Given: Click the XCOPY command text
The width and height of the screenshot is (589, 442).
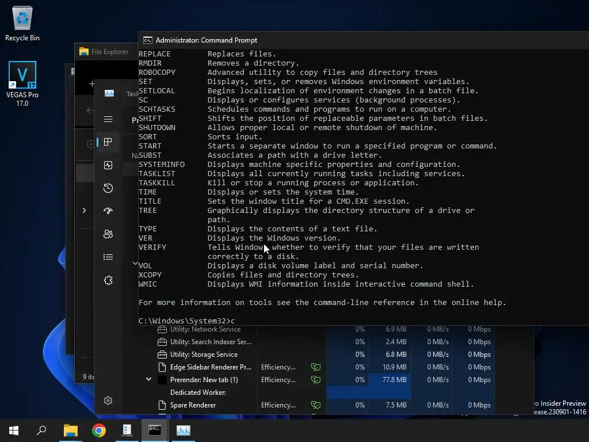Looking at the screenshot, I should point(150,275).
